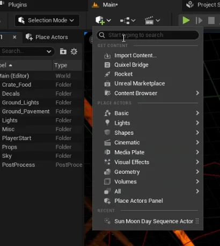Open the quick add actor dropdown icon

(103, 20)
